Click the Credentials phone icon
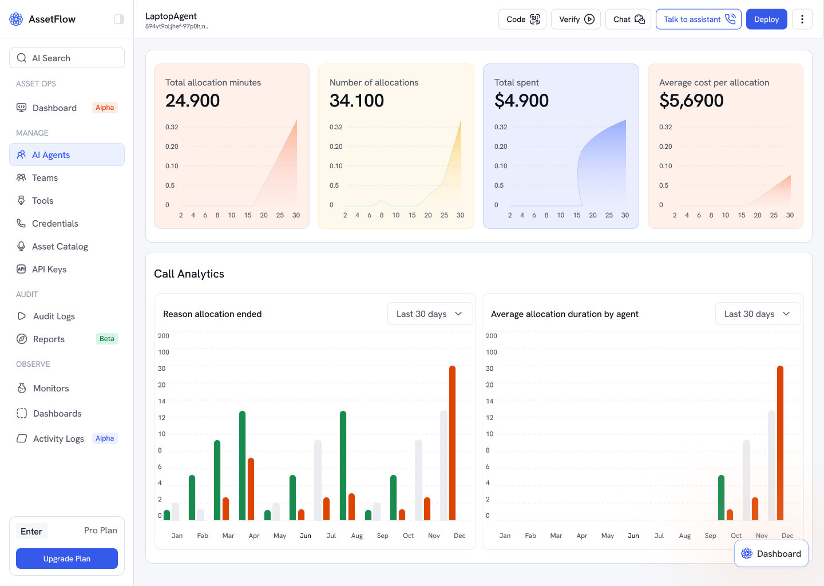Screen dimensions: 824x586 [21, 223]
